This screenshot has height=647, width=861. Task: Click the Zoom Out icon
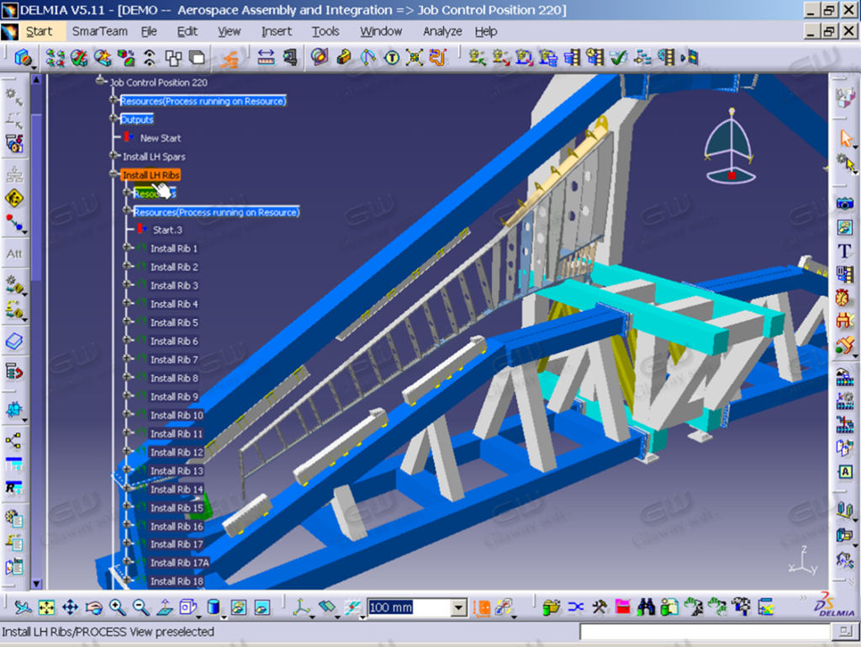tap(141, 607)
